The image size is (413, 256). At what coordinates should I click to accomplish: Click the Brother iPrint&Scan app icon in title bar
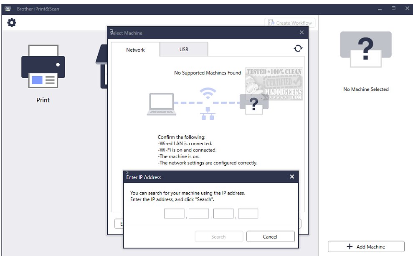(x=8, y=9)
